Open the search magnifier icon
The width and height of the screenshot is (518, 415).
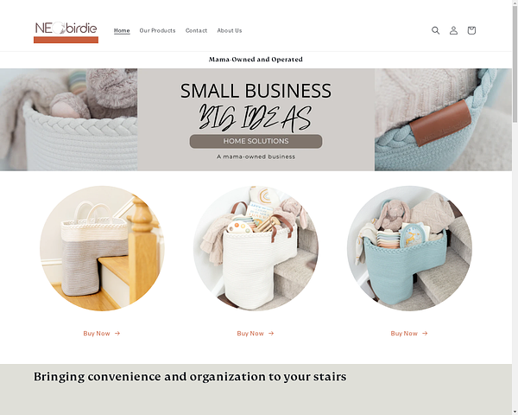coord(435,30)
